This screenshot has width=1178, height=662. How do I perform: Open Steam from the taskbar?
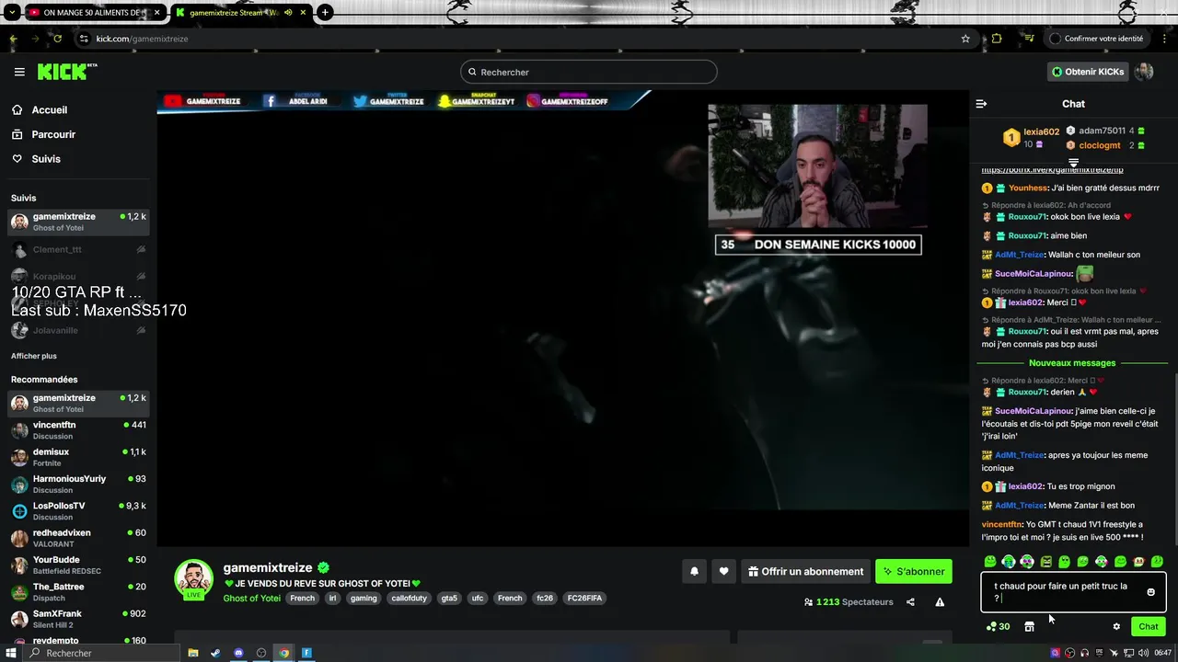point(215,653)
